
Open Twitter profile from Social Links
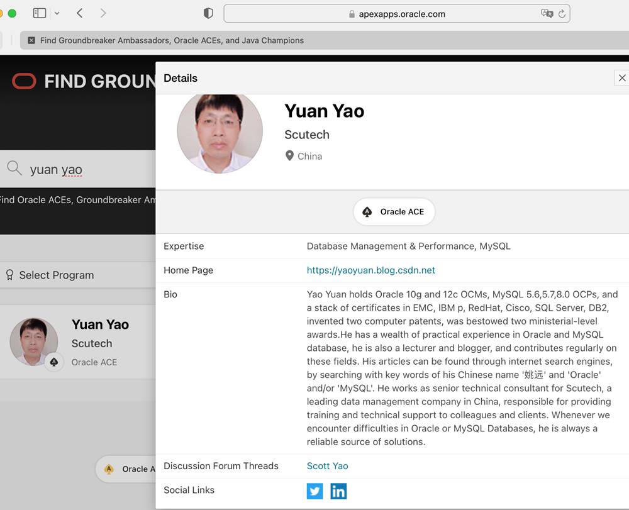tap(314, 491)
